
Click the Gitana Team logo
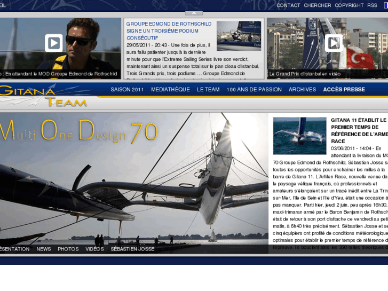point(43,96)
